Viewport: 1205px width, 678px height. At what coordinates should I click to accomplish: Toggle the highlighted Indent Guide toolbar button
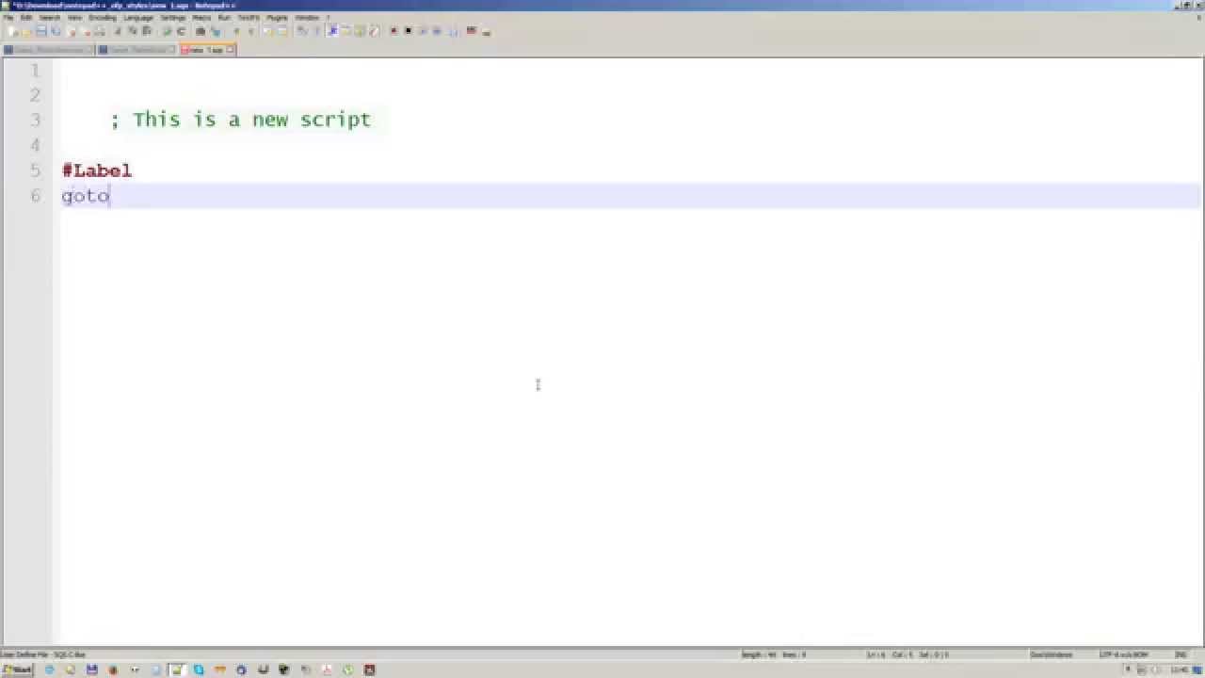point(331,31)
